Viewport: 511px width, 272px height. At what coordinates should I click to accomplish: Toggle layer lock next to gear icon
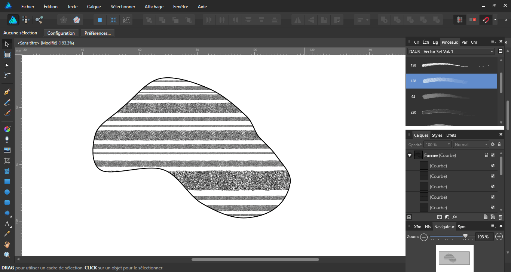tap(499, 144)
